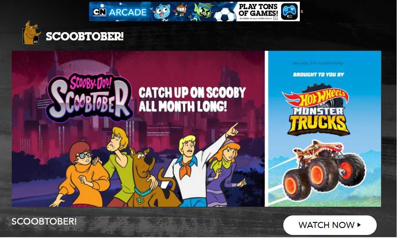Screen dimensions: 398x238
Task: Click the CN Arcade logo in the banner
Action: [119, 12]
